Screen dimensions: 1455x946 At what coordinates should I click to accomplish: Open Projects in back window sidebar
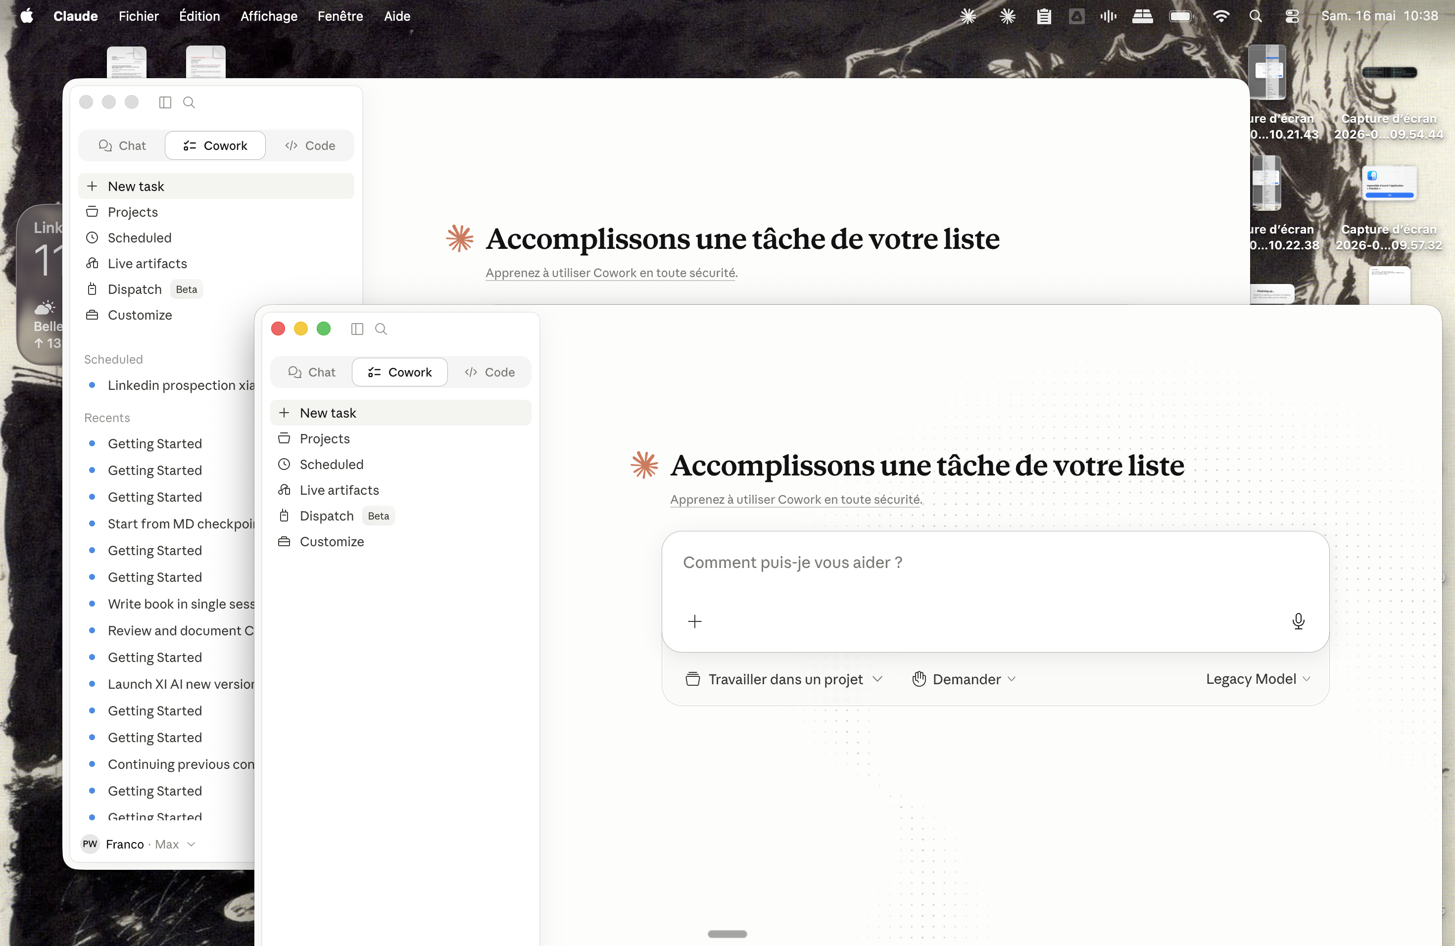216,212
